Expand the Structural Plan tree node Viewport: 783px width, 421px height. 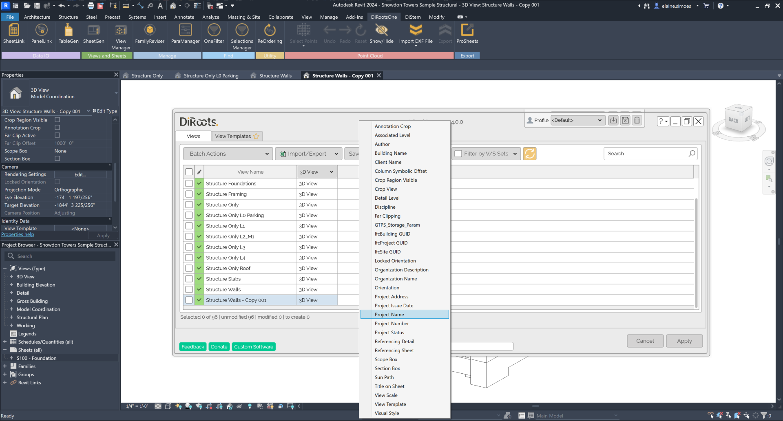click(11, 317)
